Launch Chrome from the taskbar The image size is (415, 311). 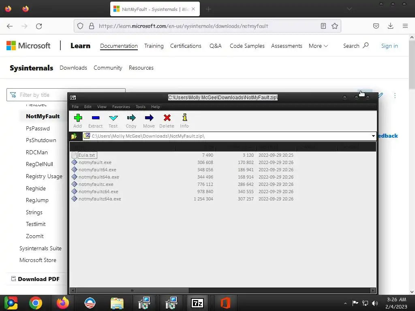point(36,303)
